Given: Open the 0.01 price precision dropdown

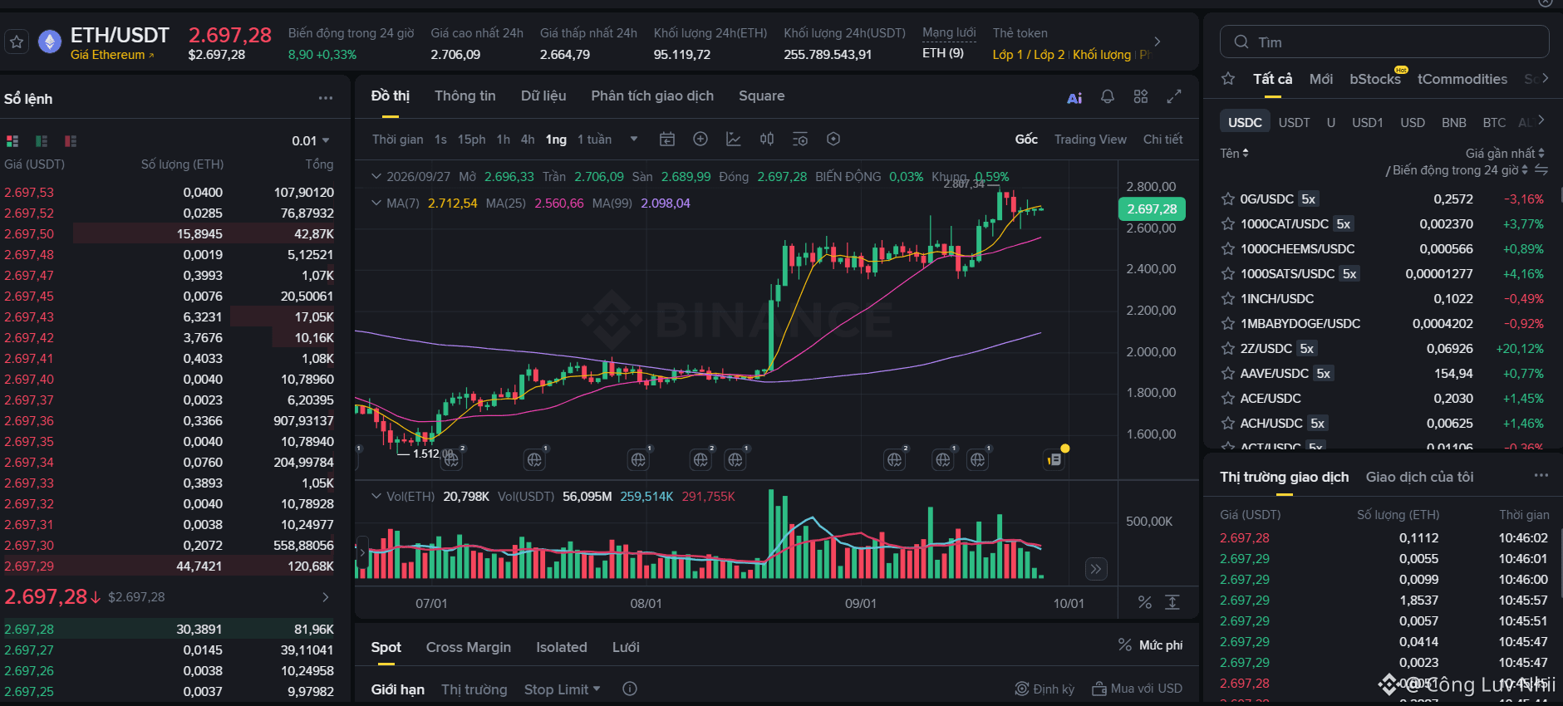Looking at the screenshot, I should pos(311,141).
